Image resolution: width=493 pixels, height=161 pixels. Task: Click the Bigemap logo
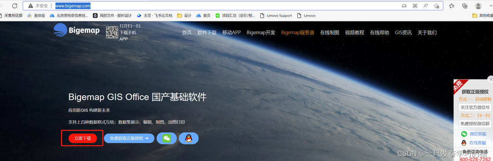(77, 30)
